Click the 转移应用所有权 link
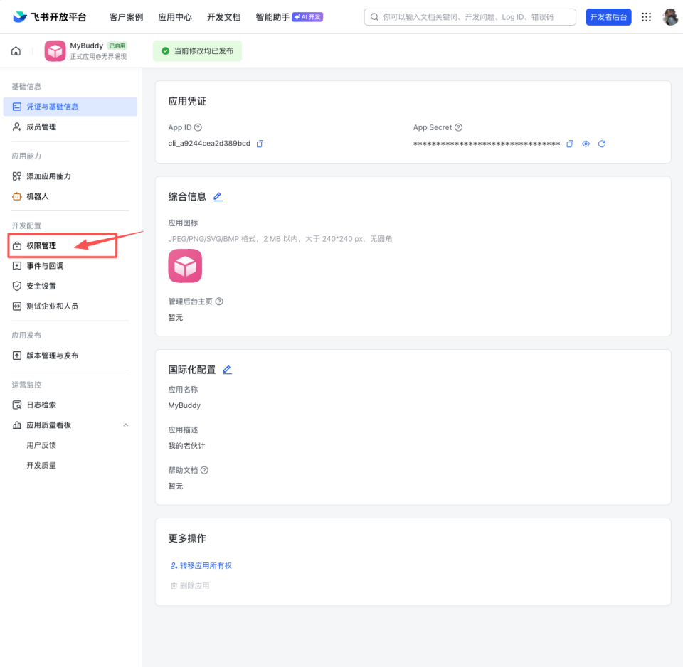Screen dimensions: 683x667 pyautogui.click(x=206, y=565)
